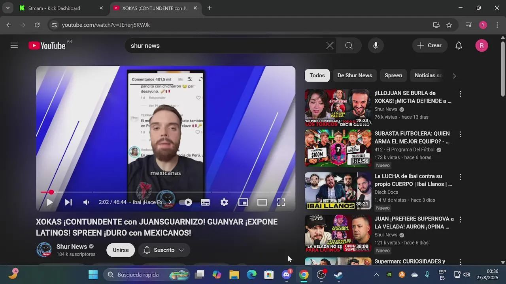
Task: Go back in browser history
Action: 9,25
